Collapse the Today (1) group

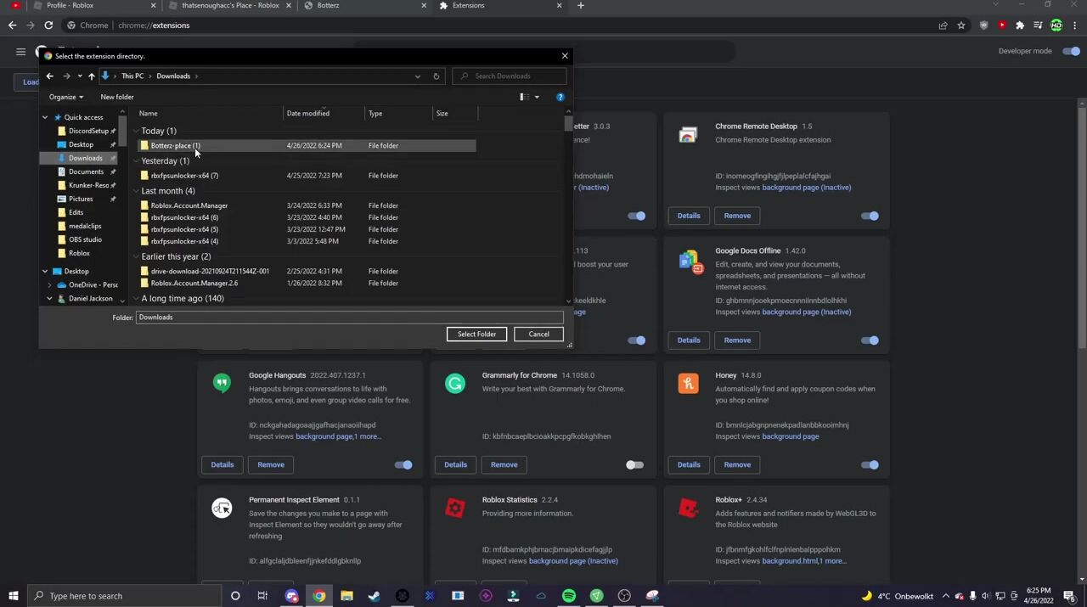136,132
